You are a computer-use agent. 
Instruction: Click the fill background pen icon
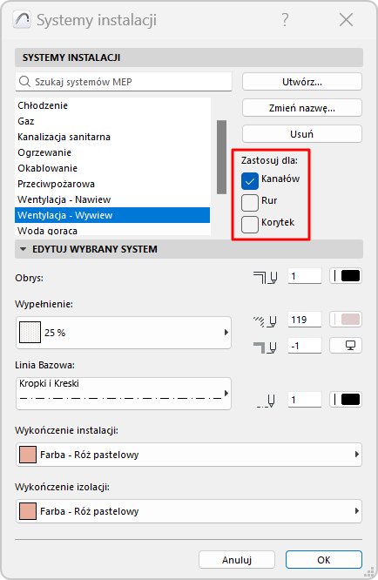[x=265, y=347]
